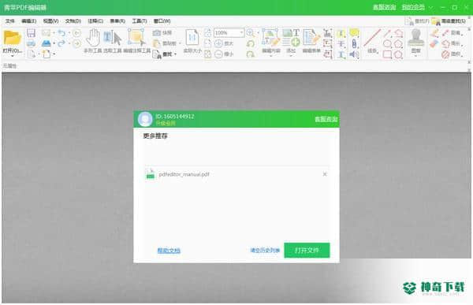The height and width of the screenshot is (305, 473).
Task: Click the My Member link in title bar
Action: [x=413, y=7]
